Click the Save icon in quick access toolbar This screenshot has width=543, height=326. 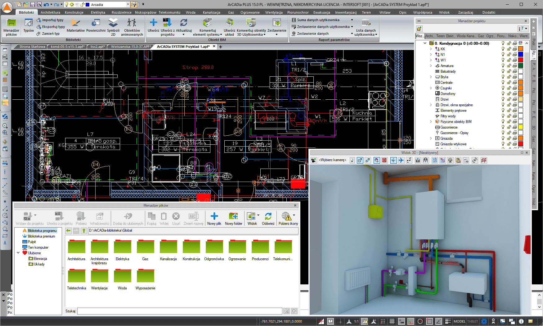coord(33,4)
